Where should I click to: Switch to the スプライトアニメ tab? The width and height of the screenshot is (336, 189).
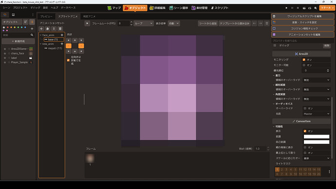68,16
